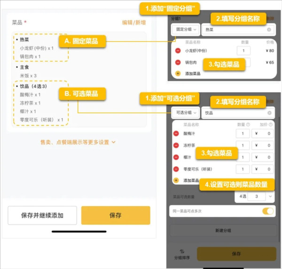
Task: Click the 椰汁 extra price field
Action: tap(263, 157)
